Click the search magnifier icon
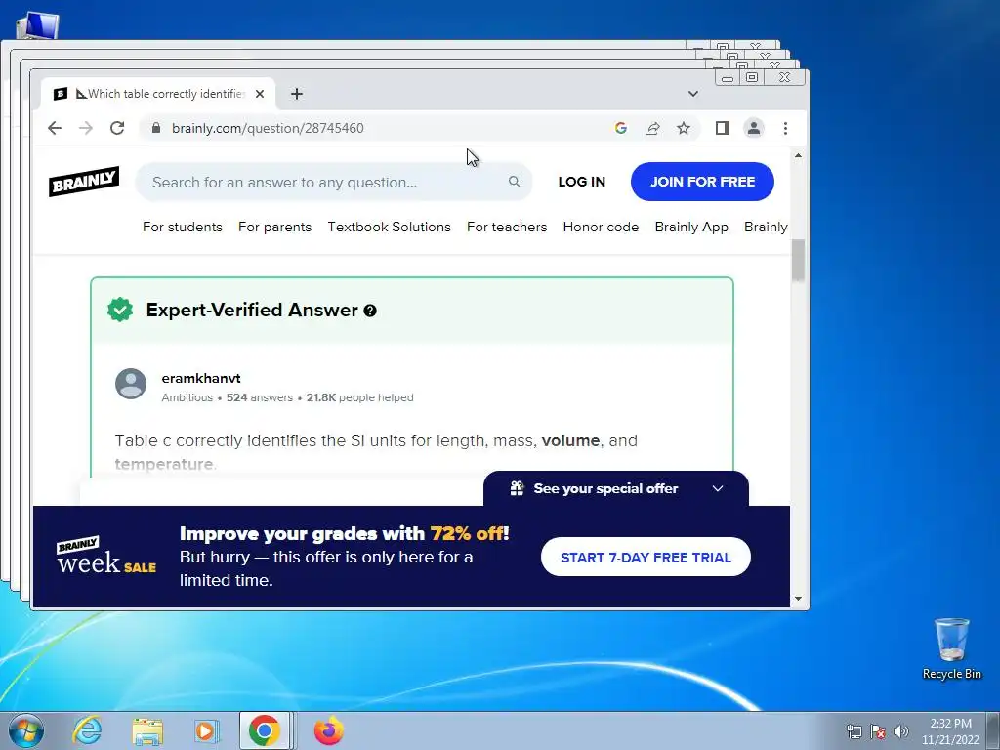The height and width of the screenshot is (750, 1000). tap(514, 182)
